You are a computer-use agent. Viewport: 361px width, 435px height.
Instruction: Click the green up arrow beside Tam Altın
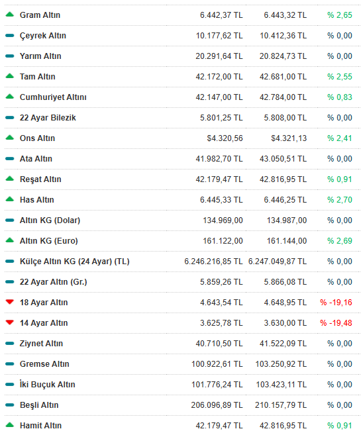[10, 75]
